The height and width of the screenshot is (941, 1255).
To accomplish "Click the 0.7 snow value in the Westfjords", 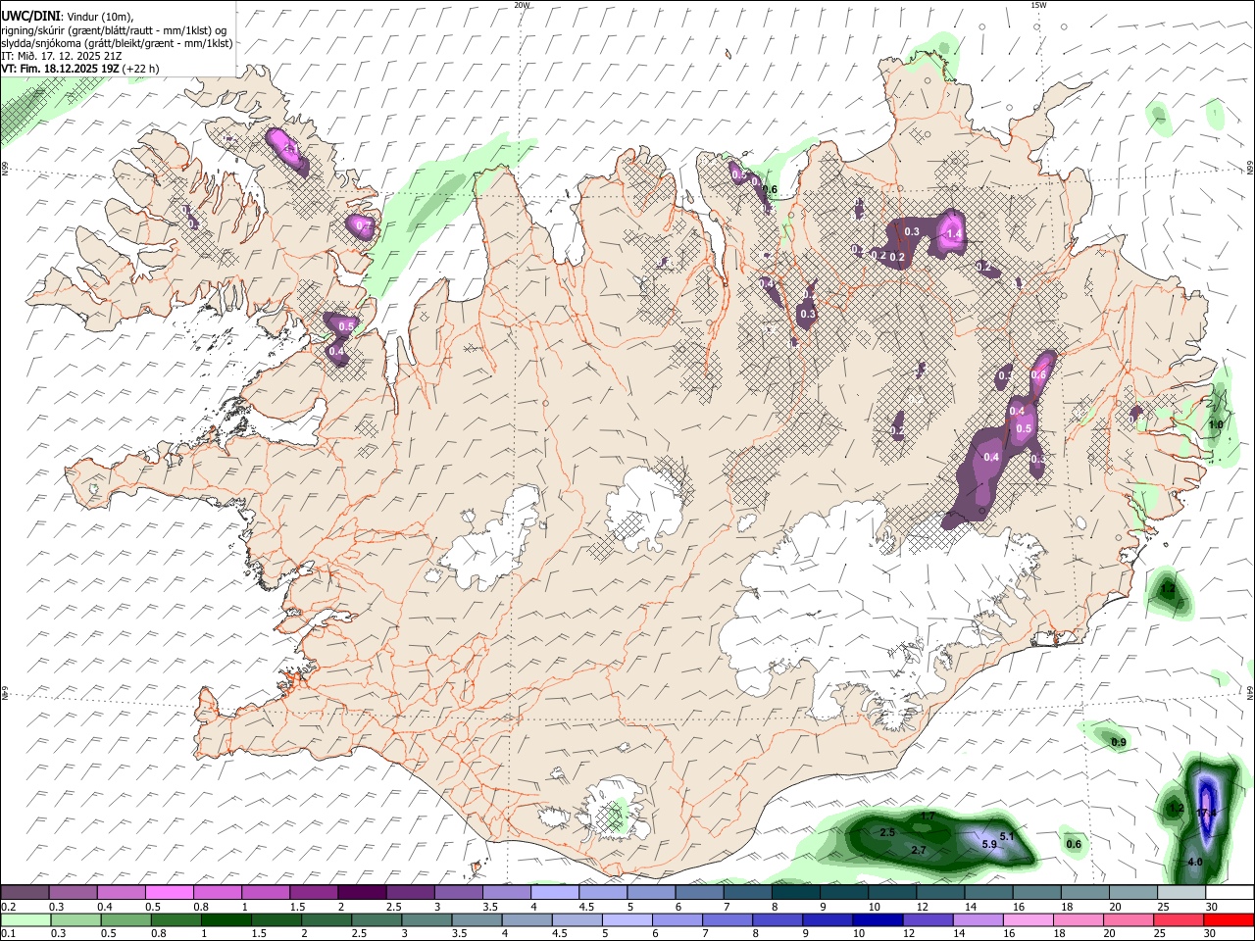I will tap(363, 226).
